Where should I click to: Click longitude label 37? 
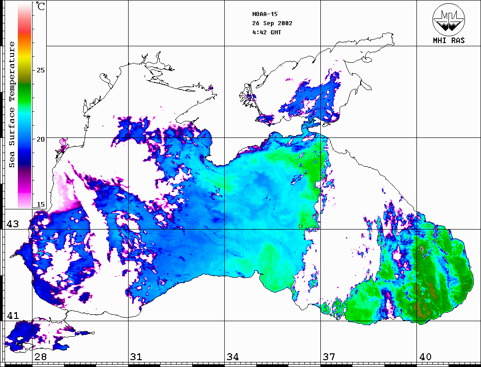click(x=329, y=357)
